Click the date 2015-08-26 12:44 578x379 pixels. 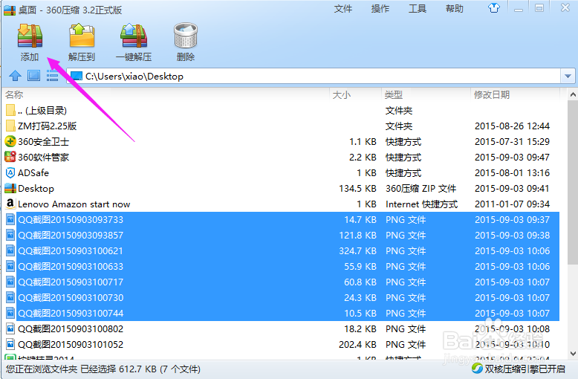pos(512,126)
